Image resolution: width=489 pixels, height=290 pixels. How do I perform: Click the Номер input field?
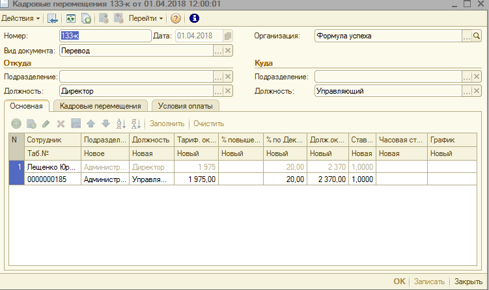click(104, 36)
